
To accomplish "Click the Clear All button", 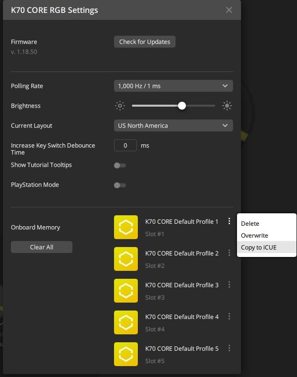I will 42,247.
